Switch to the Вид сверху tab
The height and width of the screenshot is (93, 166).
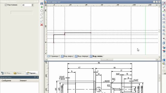pos(67,56)
